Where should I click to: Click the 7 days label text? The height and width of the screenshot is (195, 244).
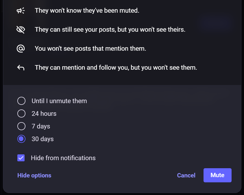pyautogui.click(x=41, y=126)
